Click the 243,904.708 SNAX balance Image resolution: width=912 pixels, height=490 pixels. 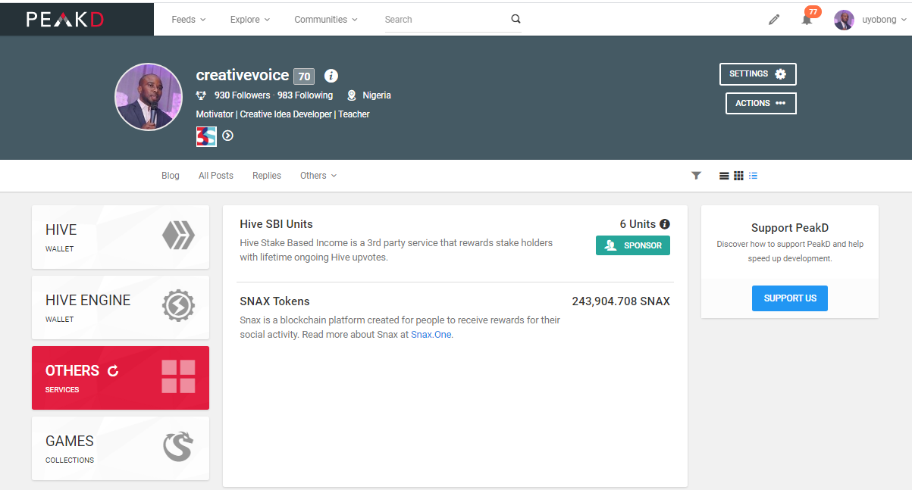(621, 301)
